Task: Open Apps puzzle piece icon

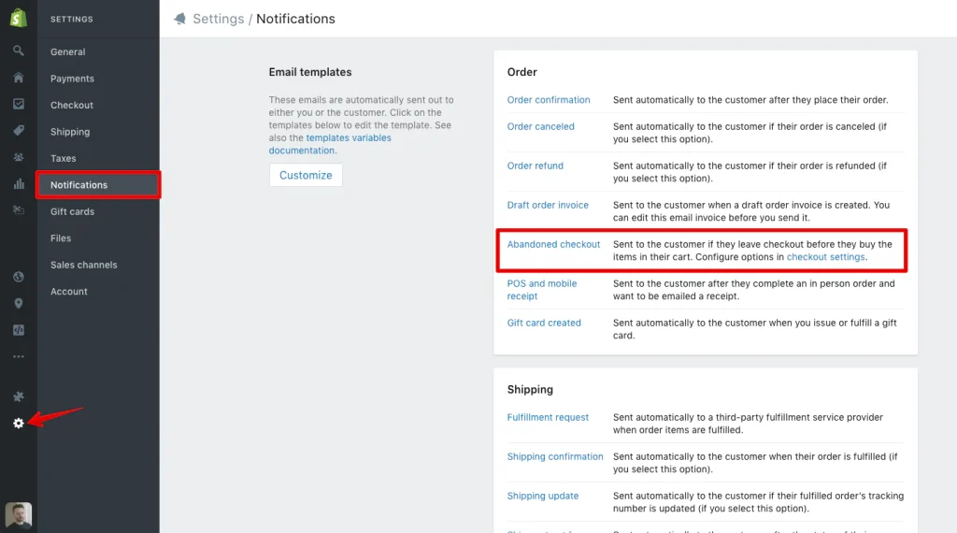Action: coord(19,396)
